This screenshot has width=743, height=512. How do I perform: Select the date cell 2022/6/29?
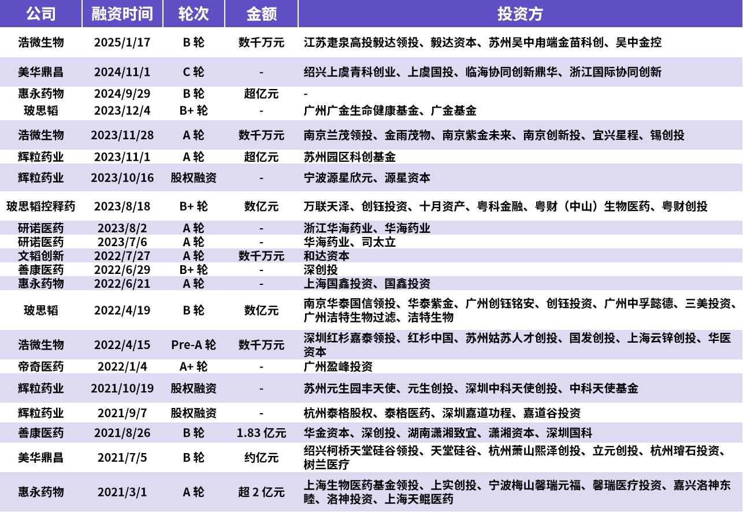[x=122, y=270]
